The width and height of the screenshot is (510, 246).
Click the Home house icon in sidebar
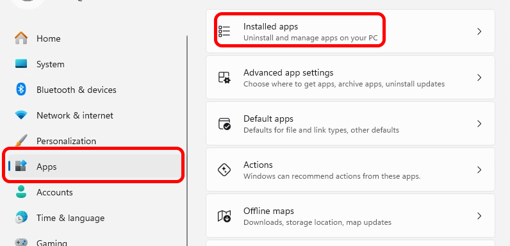tap(21, 38)
